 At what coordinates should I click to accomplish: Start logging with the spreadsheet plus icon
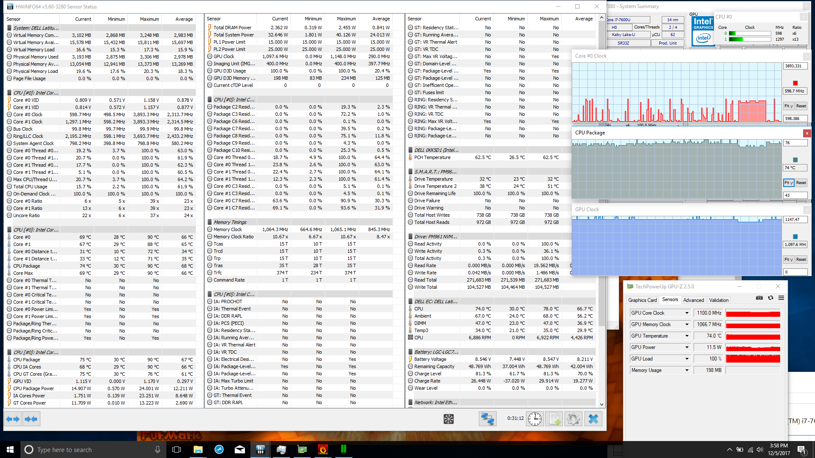pyautogui.click(x=554, y=419)
